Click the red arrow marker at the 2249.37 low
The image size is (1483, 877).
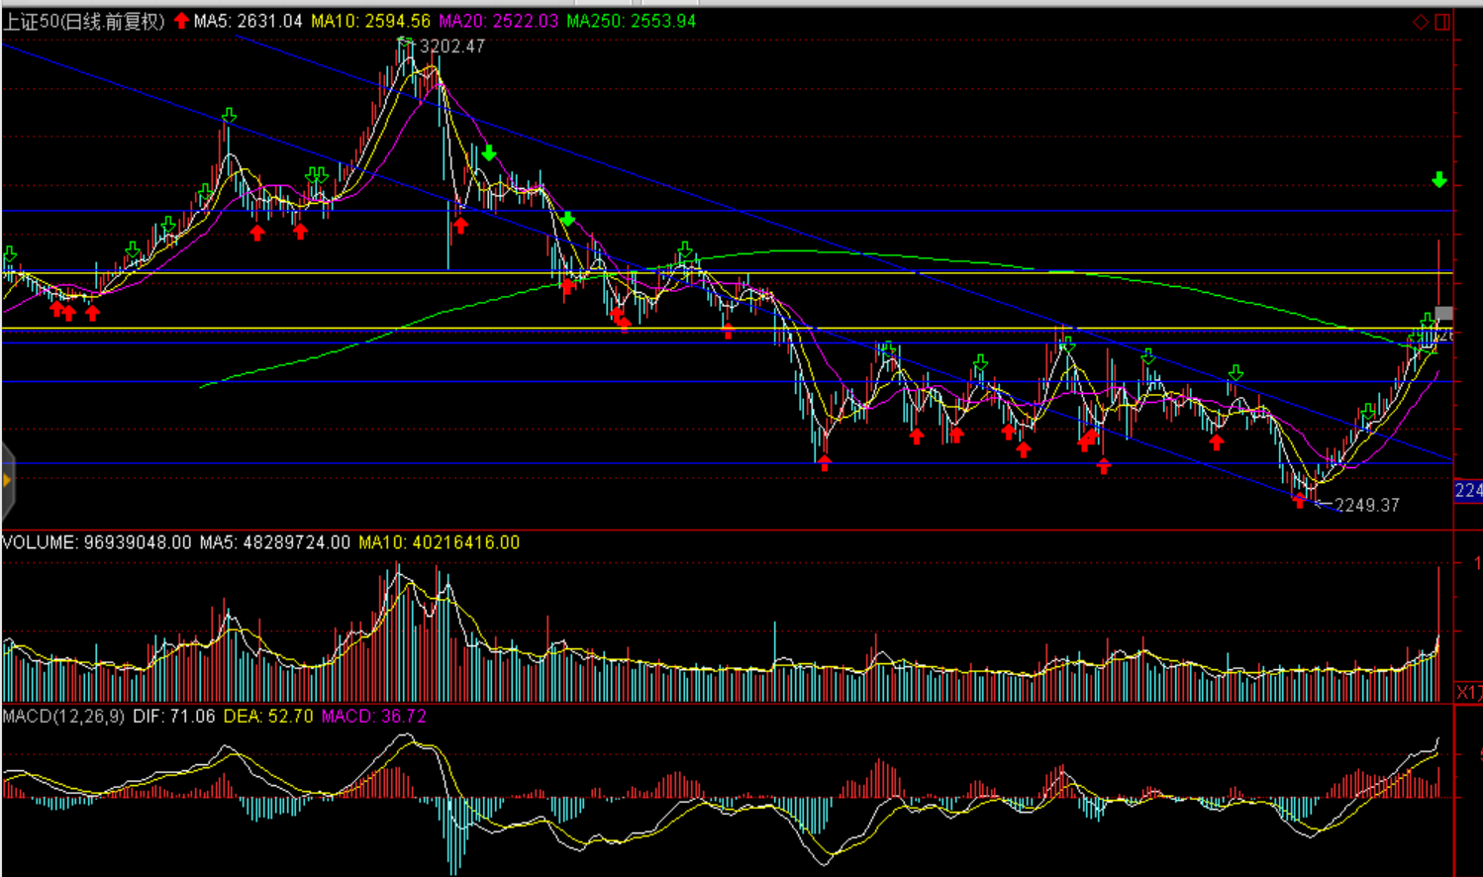(x=1300, y=501)
